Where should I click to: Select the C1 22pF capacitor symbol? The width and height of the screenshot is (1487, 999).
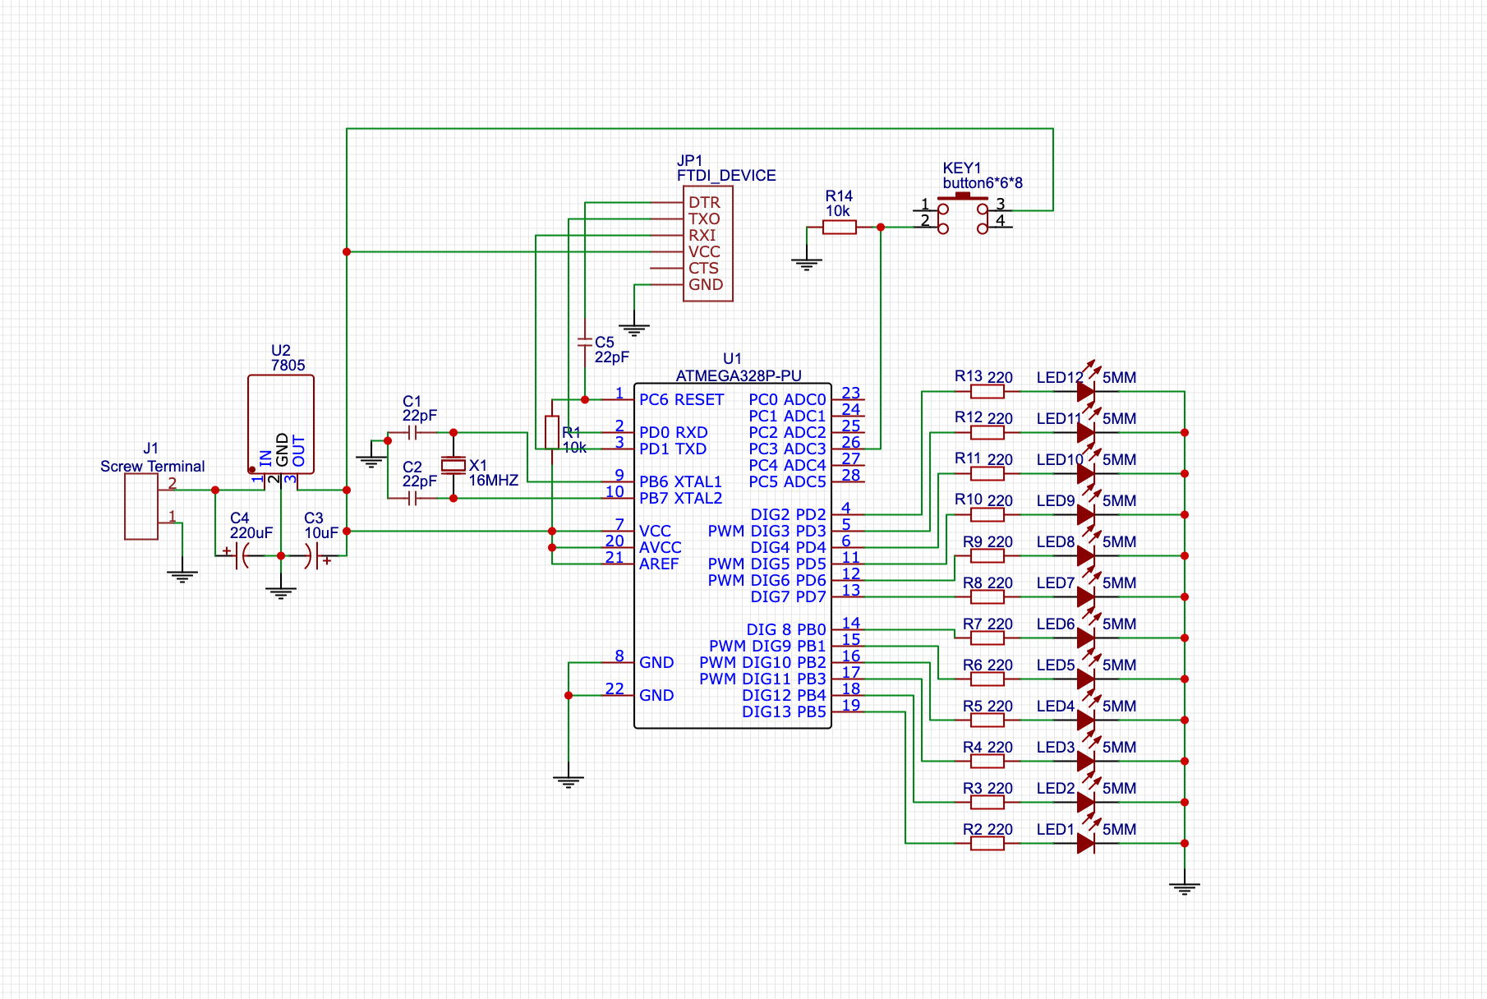[412, 432]
